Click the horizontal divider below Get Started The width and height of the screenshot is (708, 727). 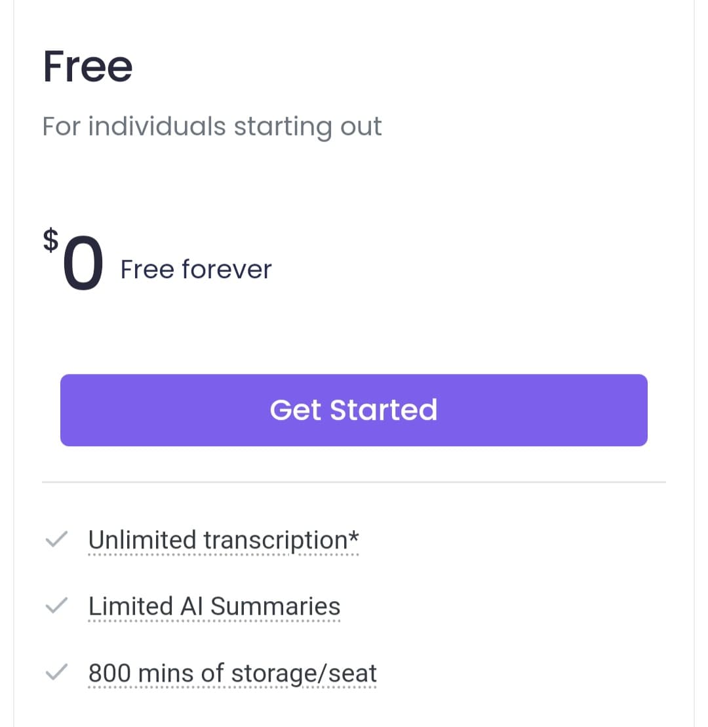tap(353, 482)
